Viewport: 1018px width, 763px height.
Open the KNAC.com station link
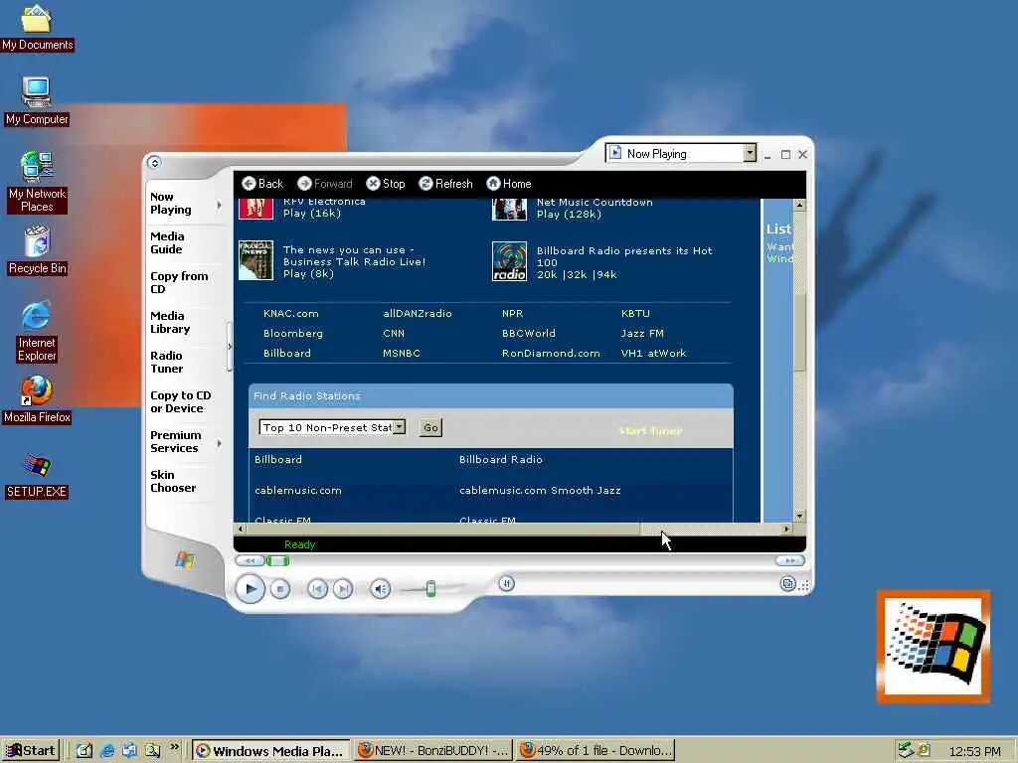point(291,313)
